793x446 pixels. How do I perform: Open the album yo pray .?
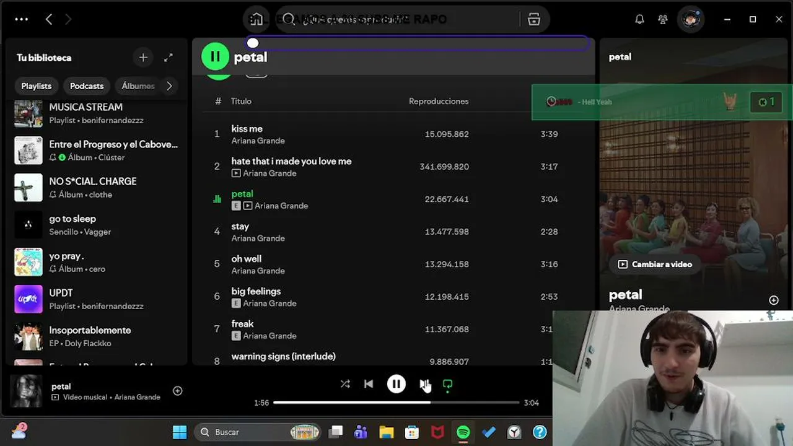96,262
